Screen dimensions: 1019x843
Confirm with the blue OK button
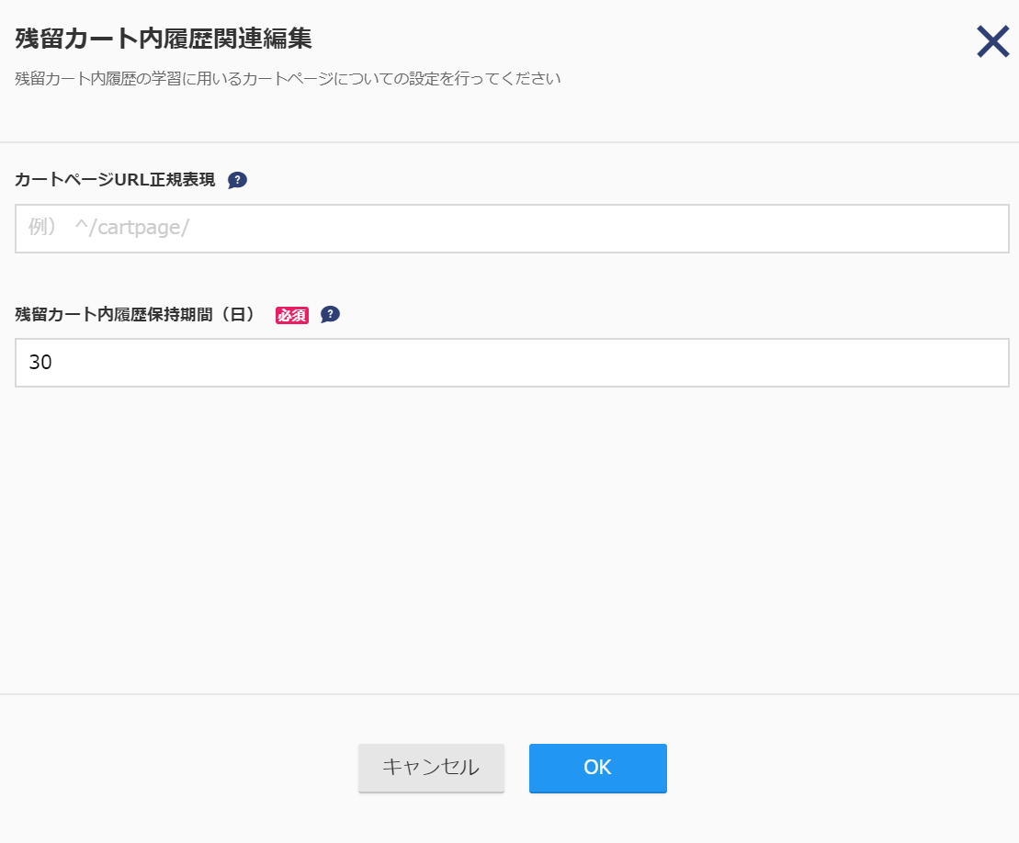(598, 768)
